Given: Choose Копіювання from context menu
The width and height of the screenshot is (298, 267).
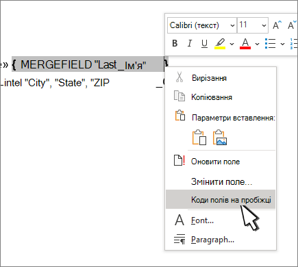Looking at the screenshot, I should click(221, 97).
